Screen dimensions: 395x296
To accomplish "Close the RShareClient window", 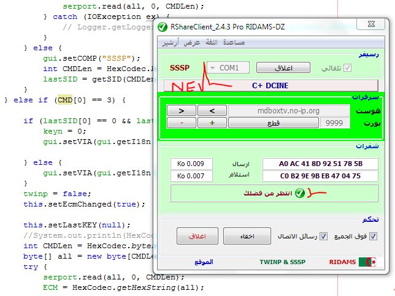I will (371, 24).
